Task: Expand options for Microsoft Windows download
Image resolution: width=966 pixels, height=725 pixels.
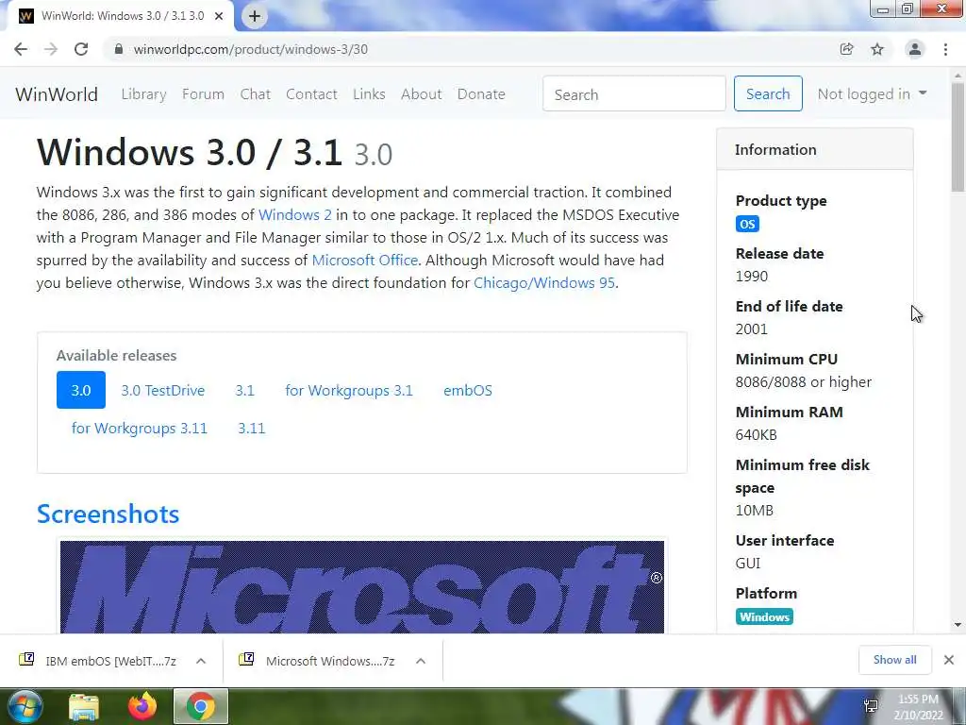Action: 421,661
